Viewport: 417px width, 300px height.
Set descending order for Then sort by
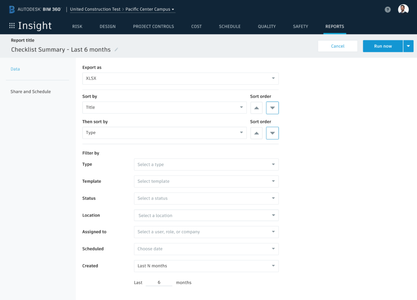click(x=272, y=133)
